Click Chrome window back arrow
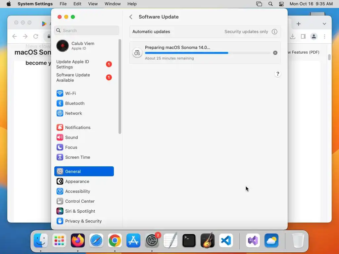The width and height of the screenshot is (339, 254). (15, 36)
